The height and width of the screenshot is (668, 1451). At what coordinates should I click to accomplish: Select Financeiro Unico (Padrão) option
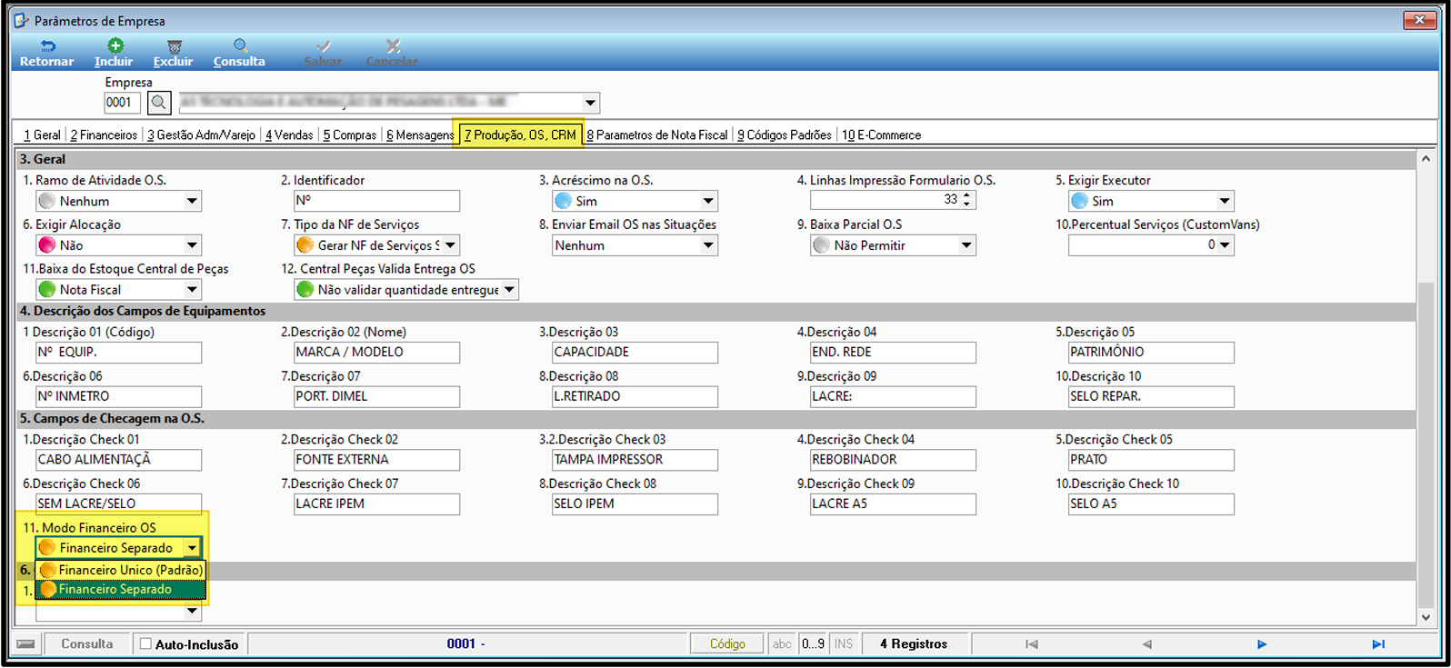pos(121,570)
